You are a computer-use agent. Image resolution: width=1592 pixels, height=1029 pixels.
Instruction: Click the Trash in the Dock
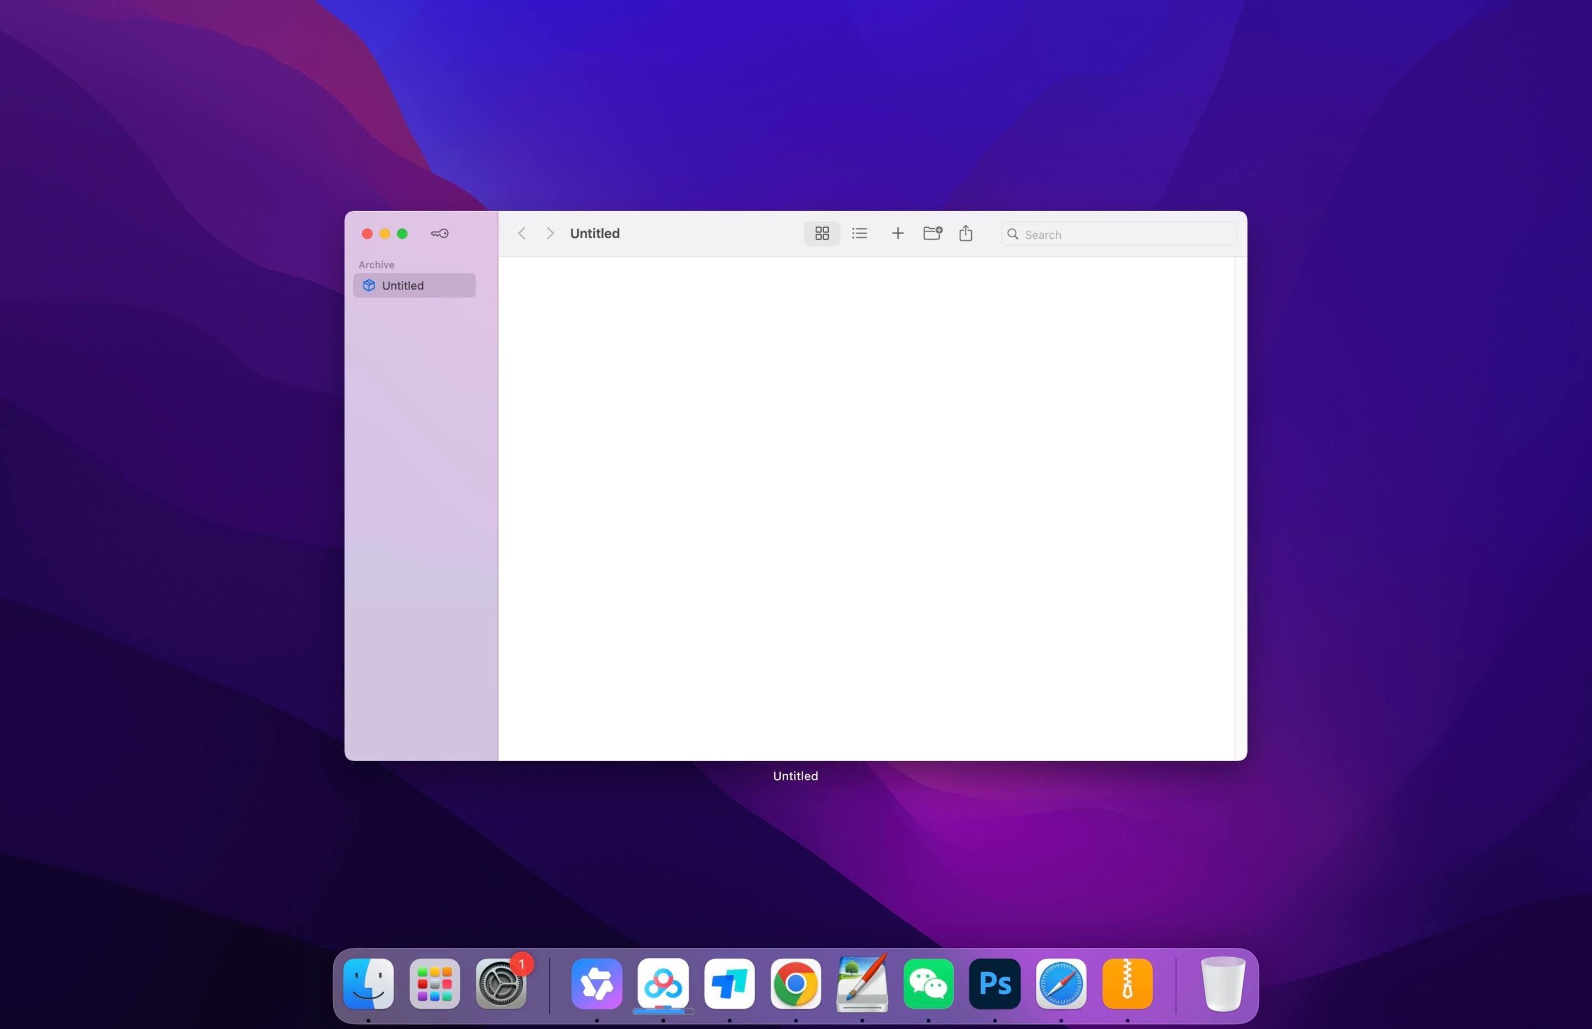[1221, 983]
